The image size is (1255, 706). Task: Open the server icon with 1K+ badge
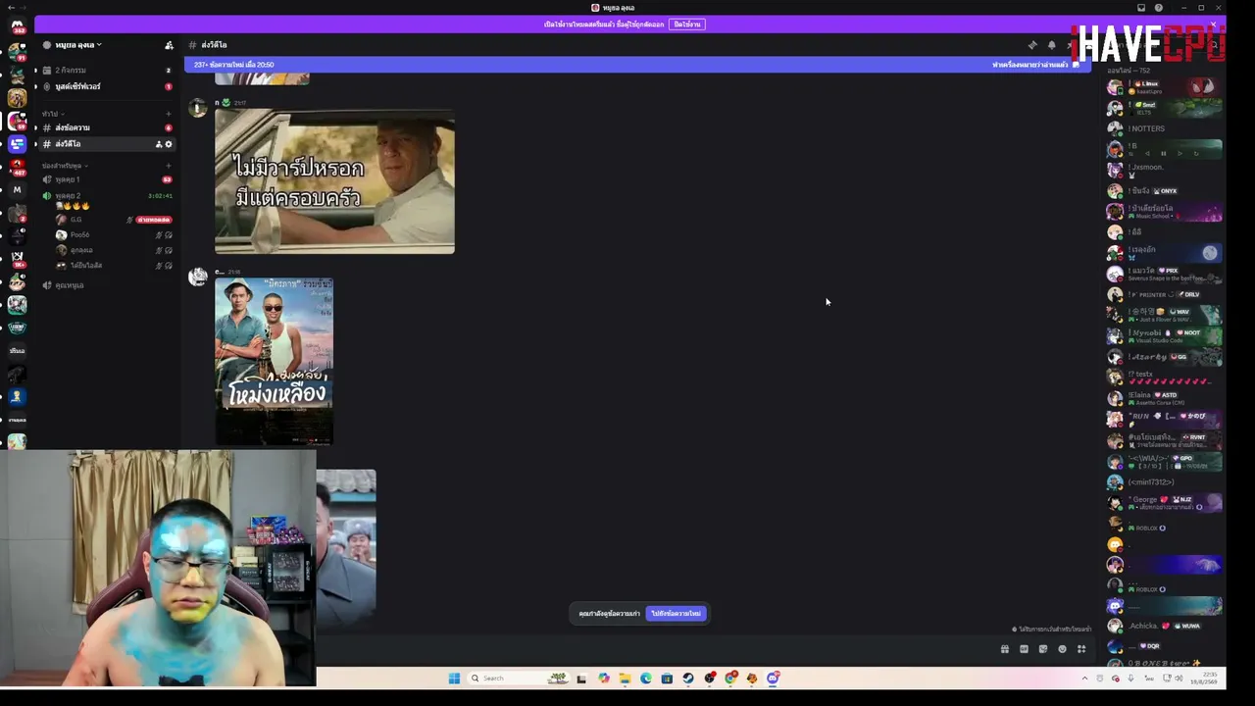(17, 259)
